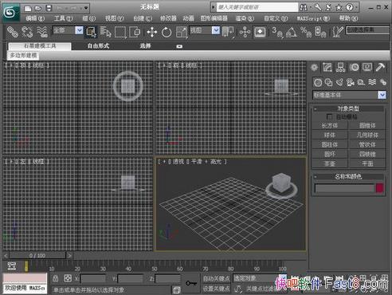
Task: Collapse the 名称和颜色 rollout
Action: pos(348,176)
